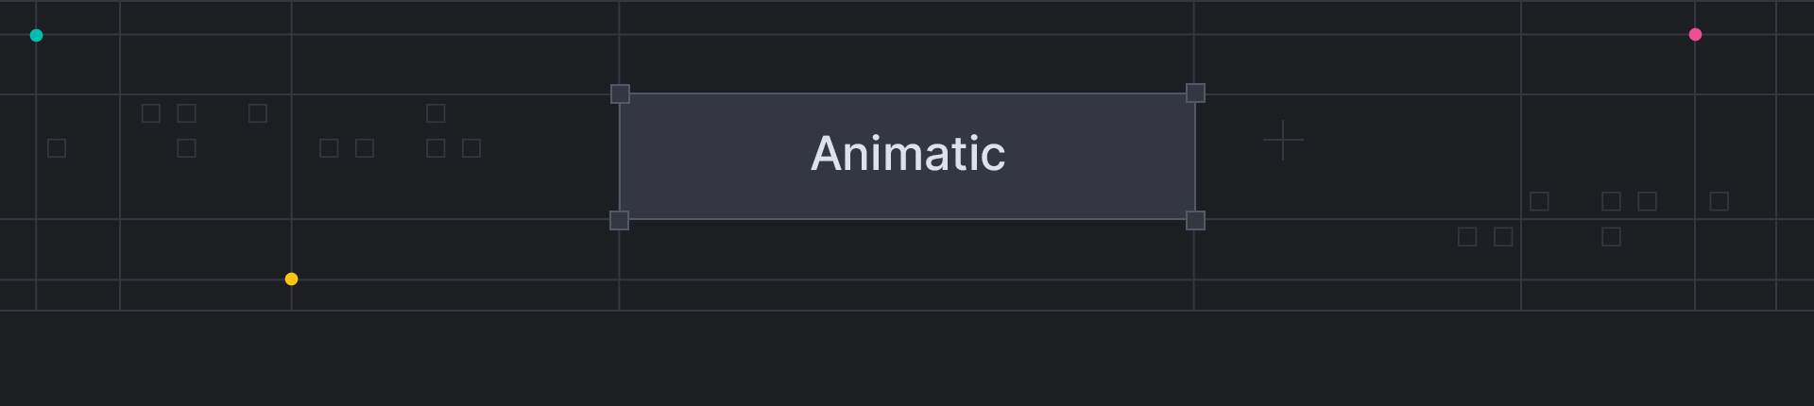1814x406 pixels.
Task: Click upper square of the right group's stacked pair
Action: [x=1611, y=201]
